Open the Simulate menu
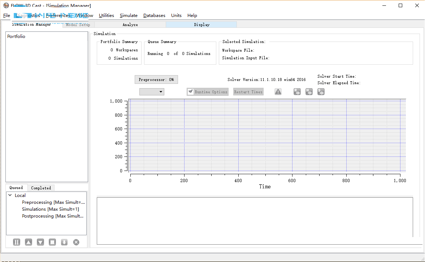Screen dimensions: 425x262 coord(129,16)
